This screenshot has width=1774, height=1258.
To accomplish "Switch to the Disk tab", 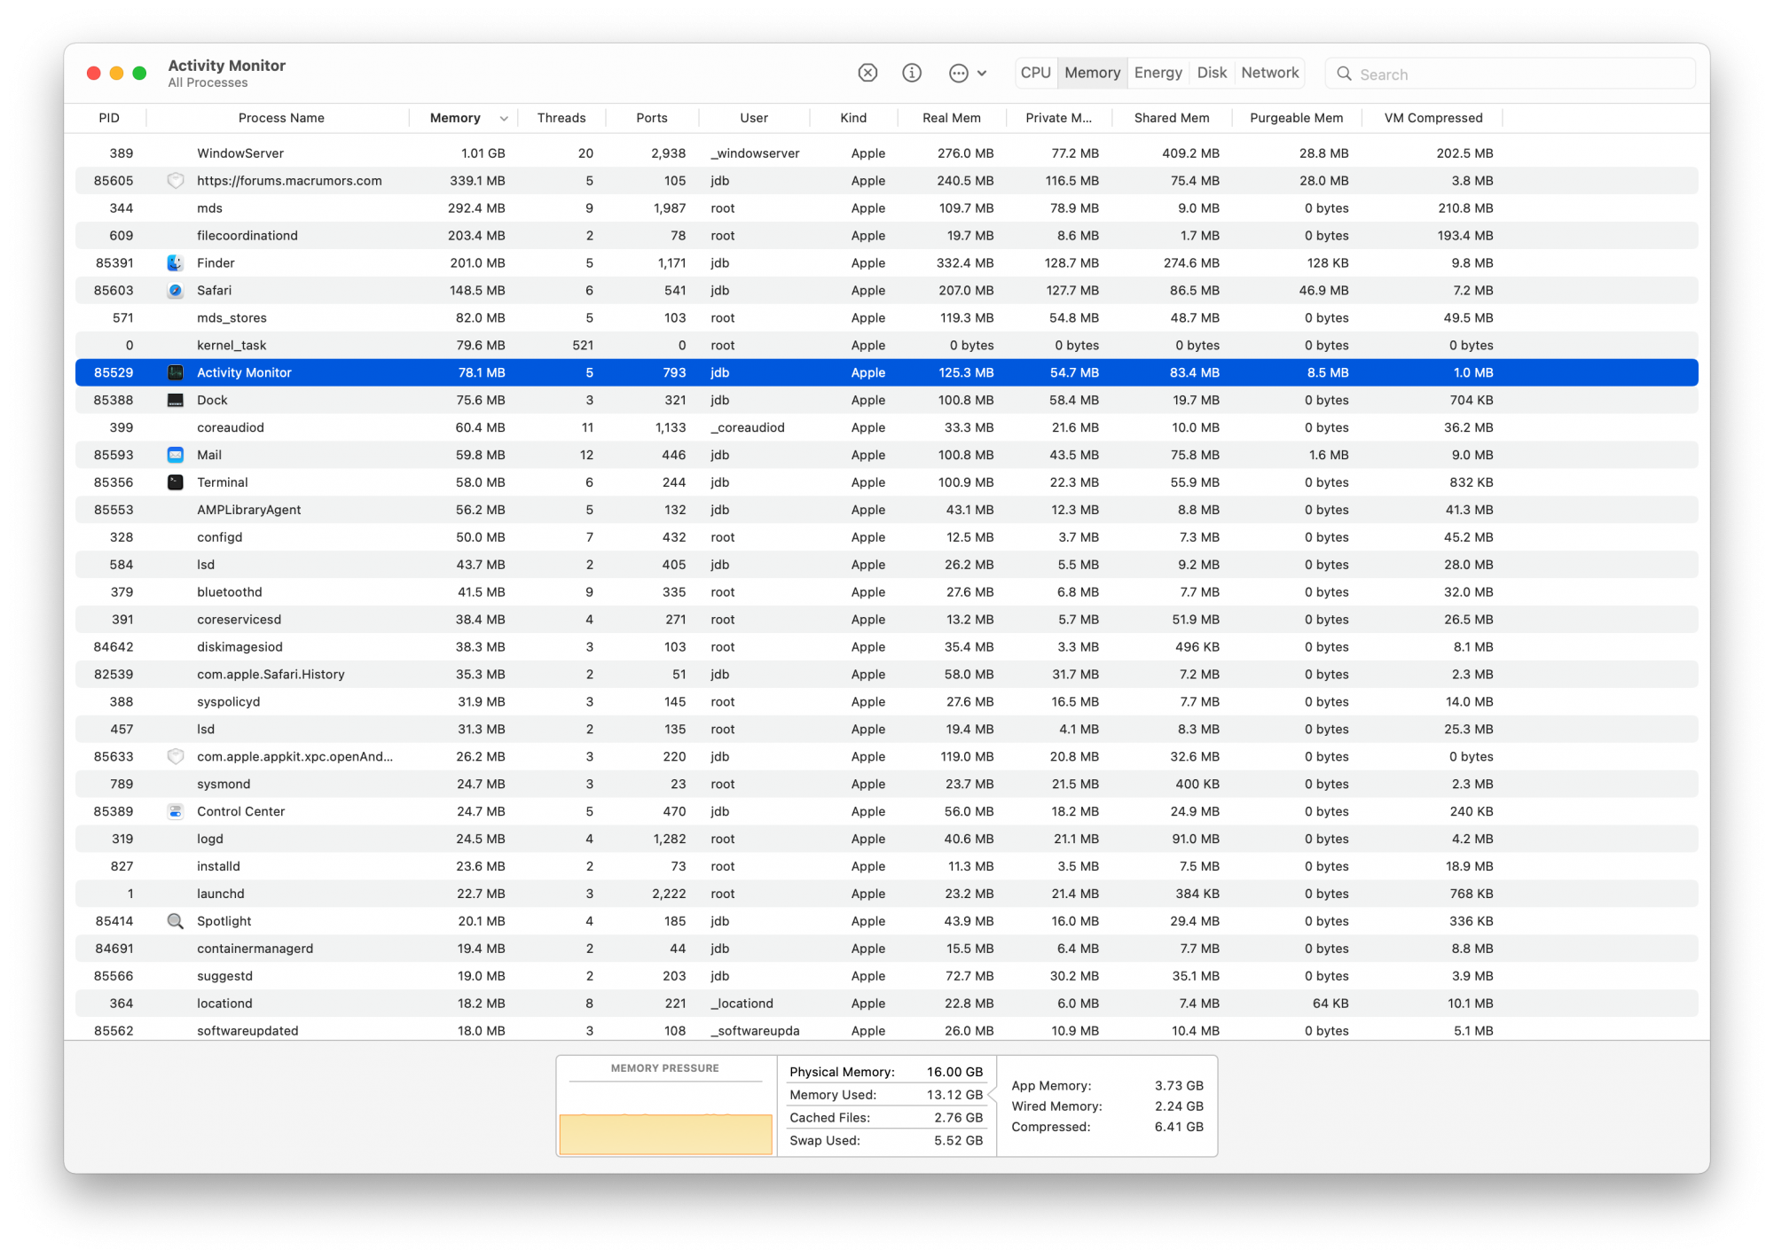I will tap(1212, 73).
